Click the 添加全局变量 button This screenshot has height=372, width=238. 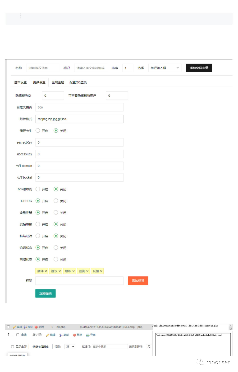tap(199, 68)
